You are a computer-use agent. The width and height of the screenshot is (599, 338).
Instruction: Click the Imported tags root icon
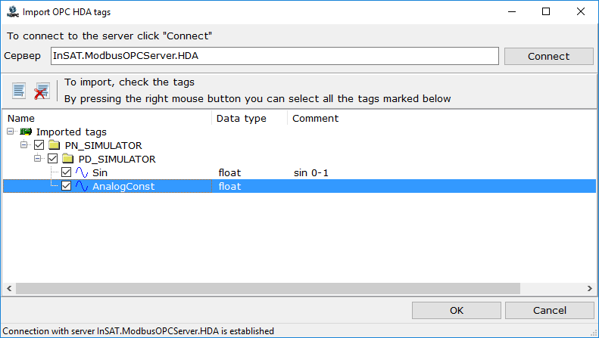coord(26,132)
